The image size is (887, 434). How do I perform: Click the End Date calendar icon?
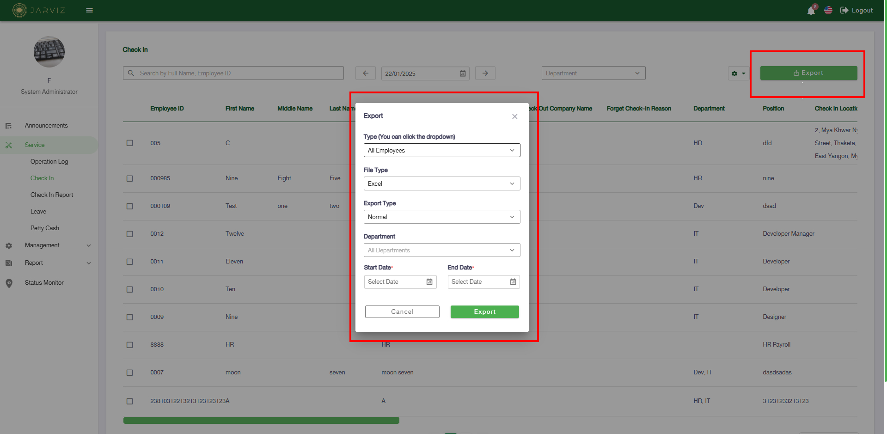tap(513, 282)
